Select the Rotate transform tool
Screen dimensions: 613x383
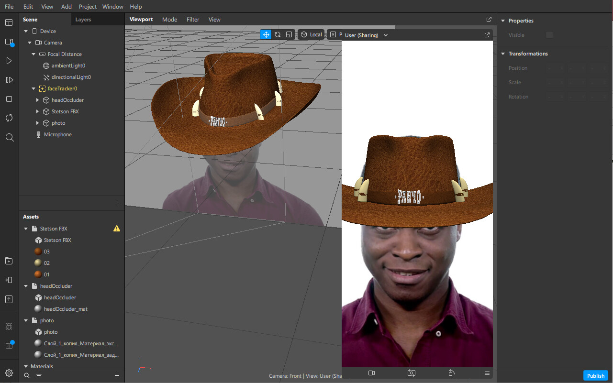point(278,34)
